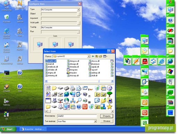
Task: Click the Argument field in Configure item
Action: point(60,18)
